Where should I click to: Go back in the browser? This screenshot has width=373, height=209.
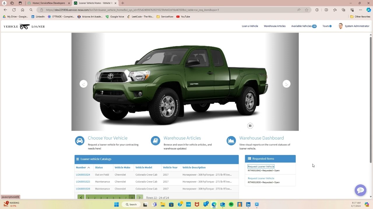pyautogui.click(x=5, y=10)
